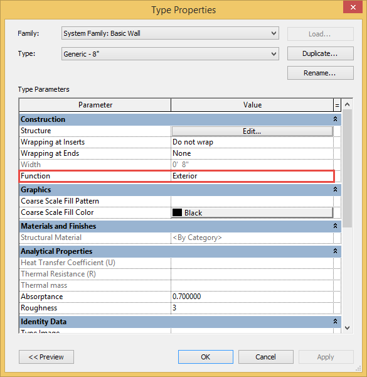Select the Wrapping at Inserts label
367x377 pixels.
click(x=53, y=142)
